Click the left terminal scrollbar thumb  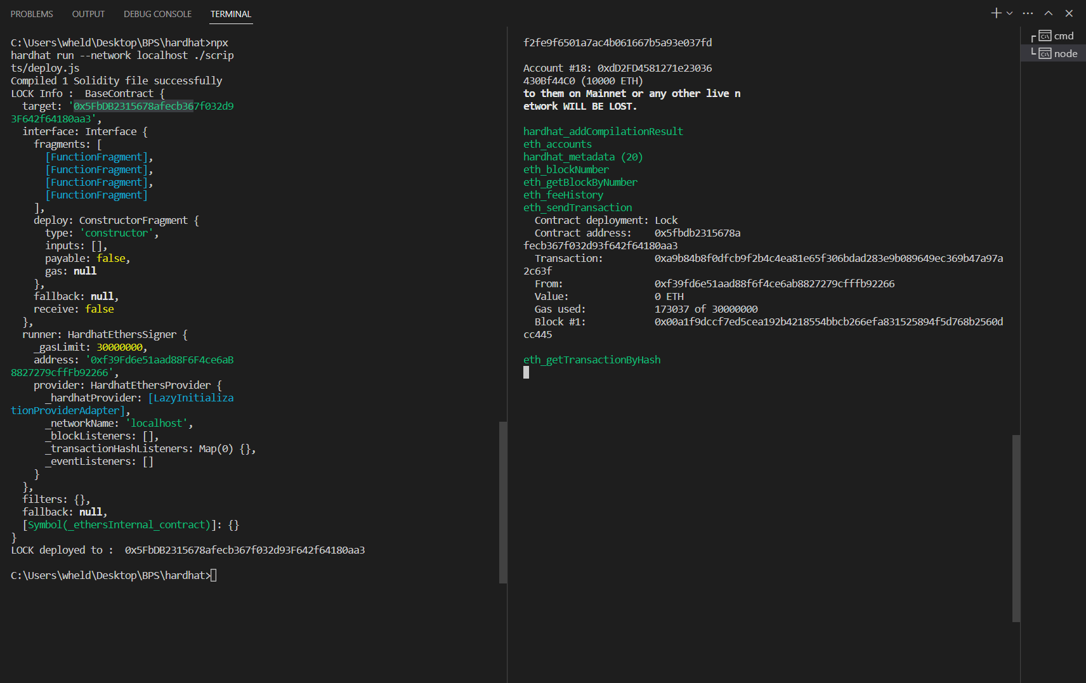click(x=503, y=502)
